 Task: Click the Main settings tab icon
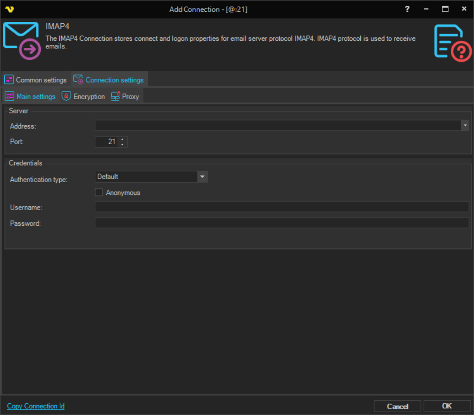click(9, 96)
